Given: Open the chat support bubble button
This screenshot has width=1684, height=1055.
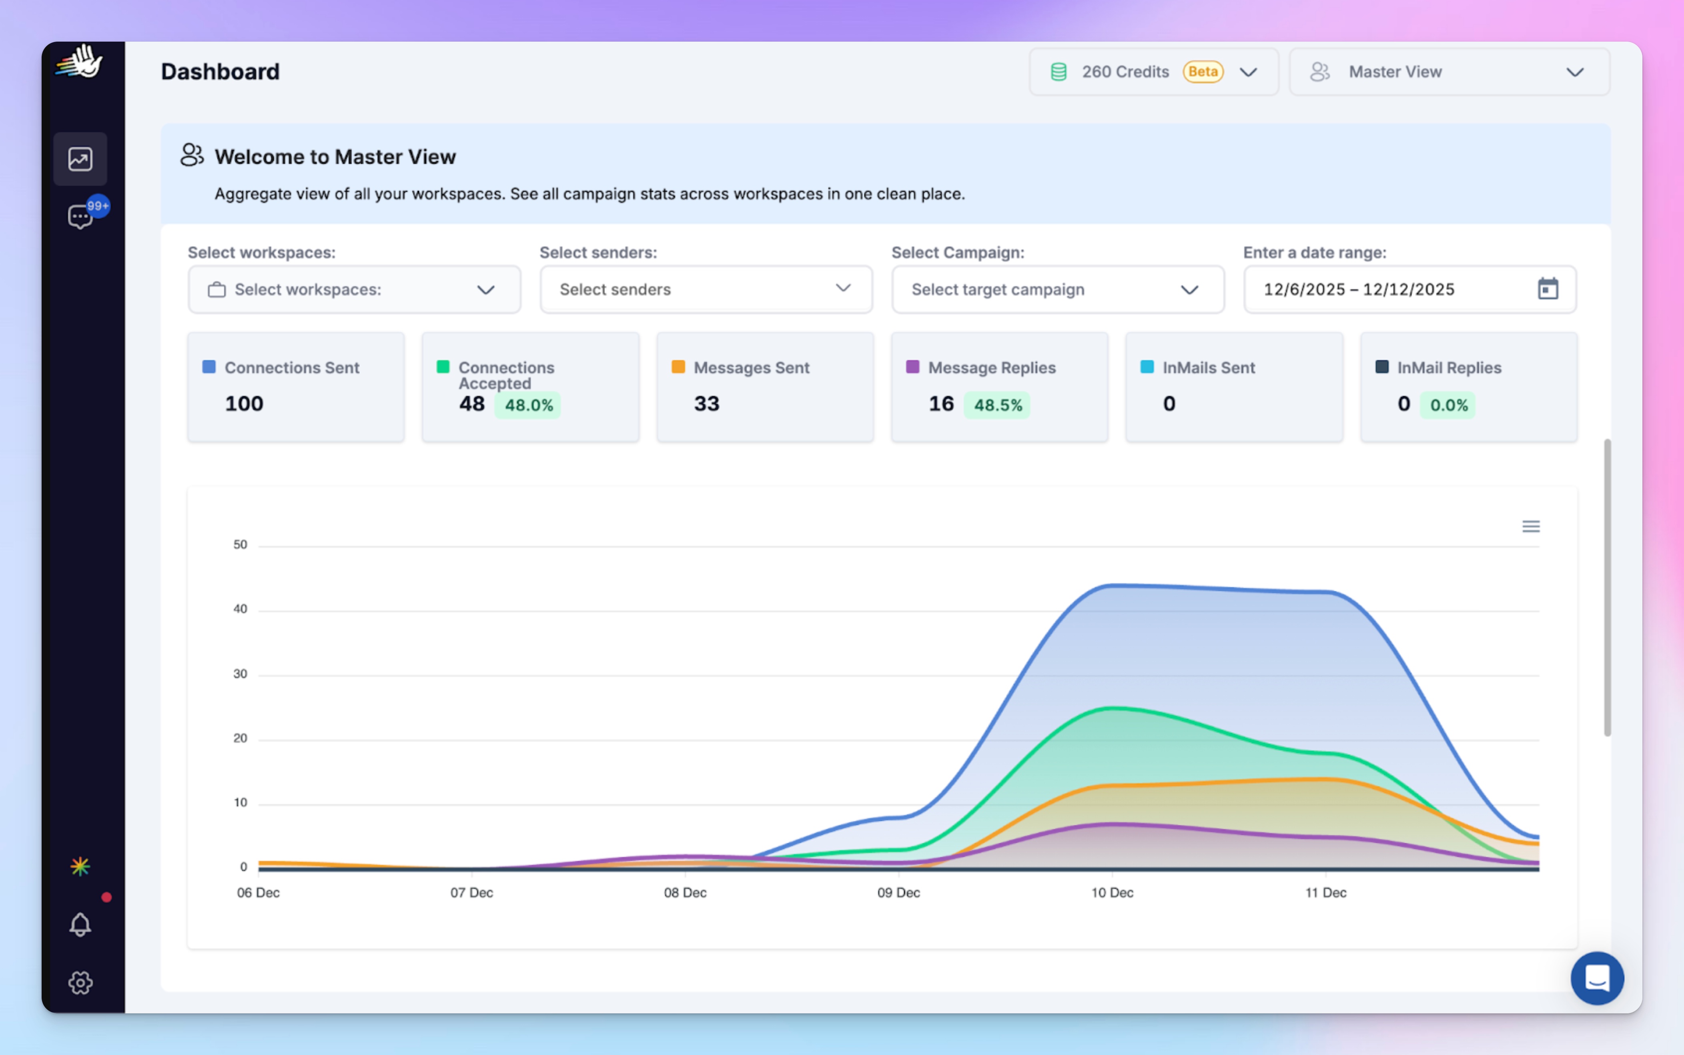Looking at the screenshot, I should 1597,977.
